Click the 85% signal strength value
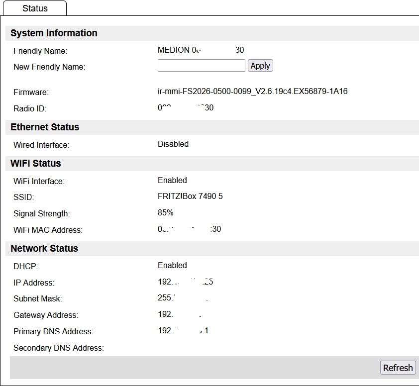The height and width of the screenshot is (388, 419). click(x=165, y=213)
